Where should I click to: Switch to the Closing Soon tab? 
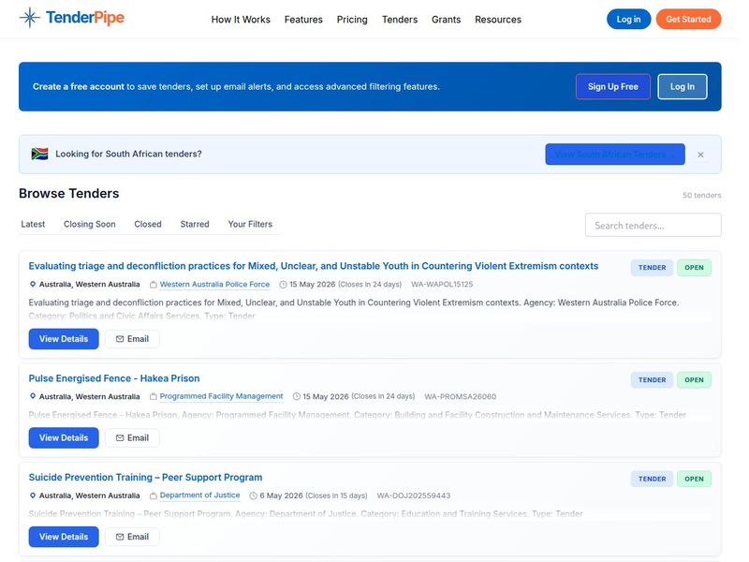point(89,224)
